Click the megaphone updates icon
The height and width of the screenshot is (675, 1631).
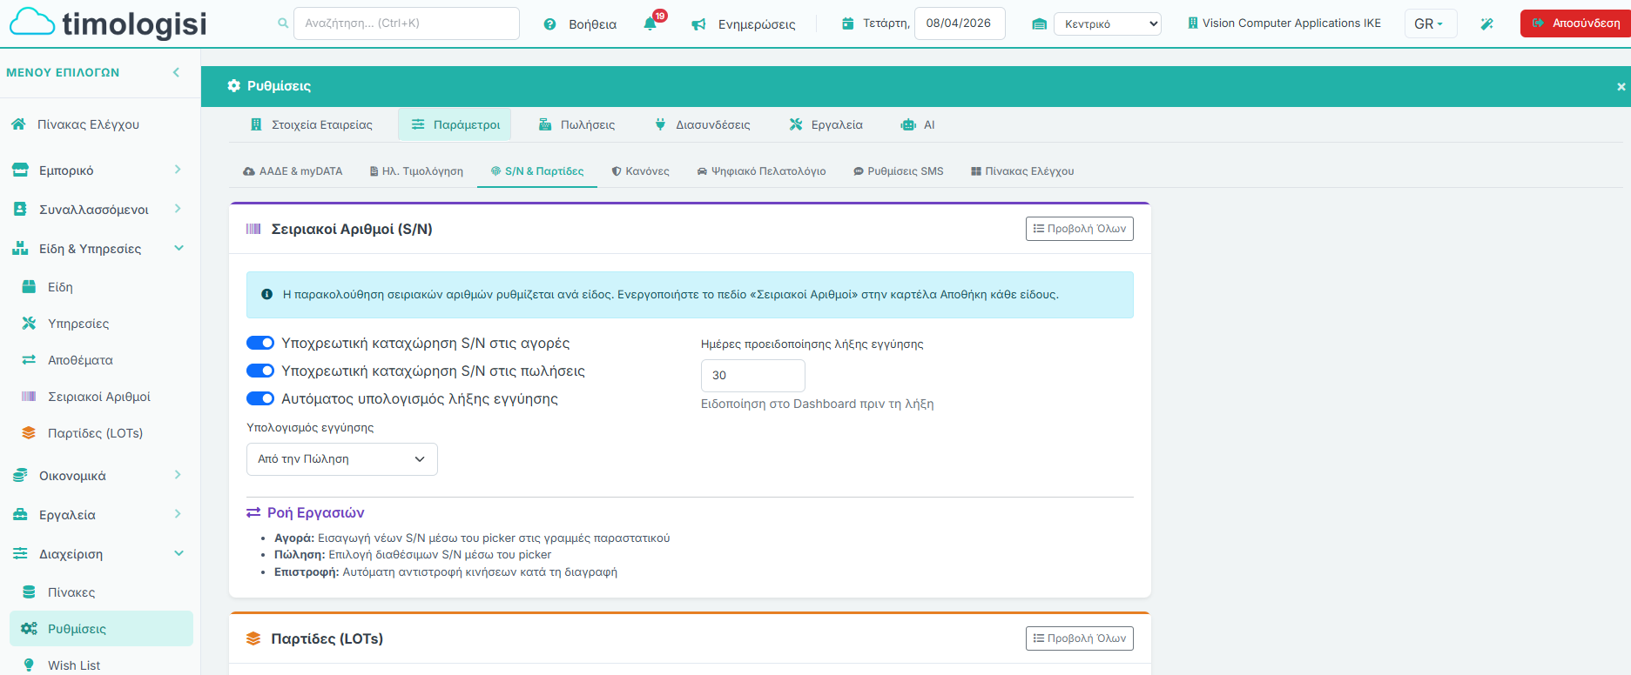[x=698, y=24]
